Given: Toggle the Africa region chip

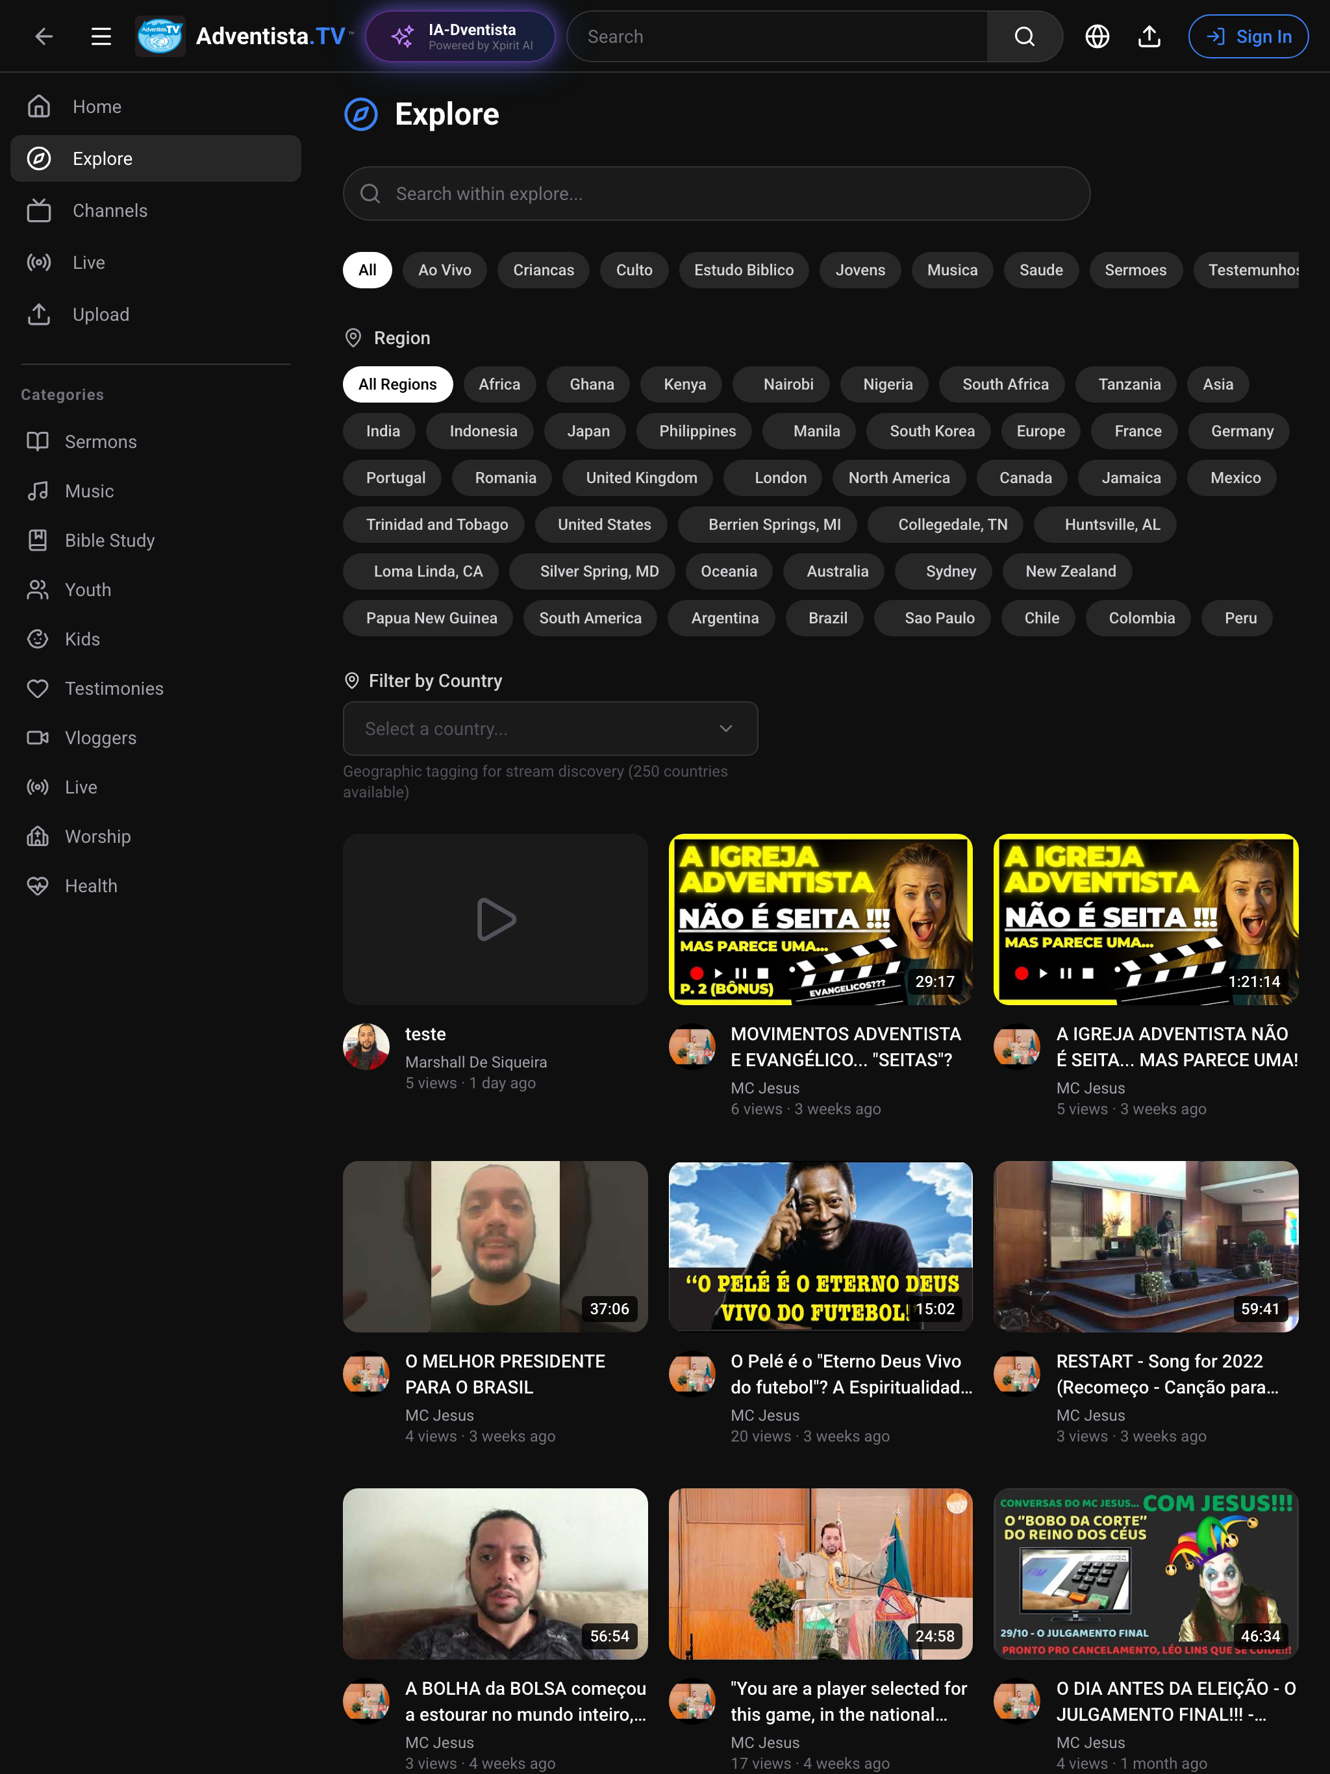Looking at the screenshot, I should (500, 384).
